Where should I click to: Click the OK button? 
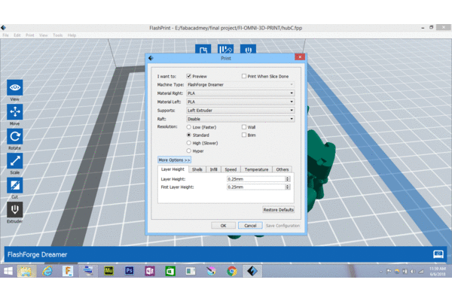coord(224,226)
